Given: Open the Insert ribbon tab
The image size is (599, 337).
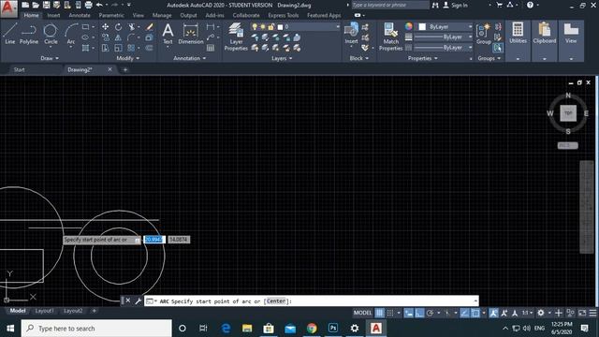Looking at the screenshot, I should click(x=53, y=15).
